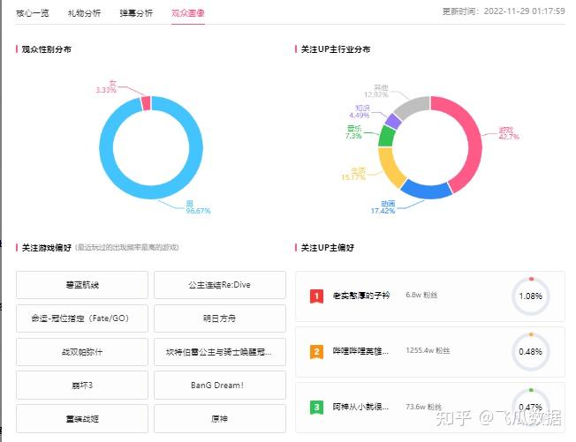Click the 原神 game button

point(220,418)
